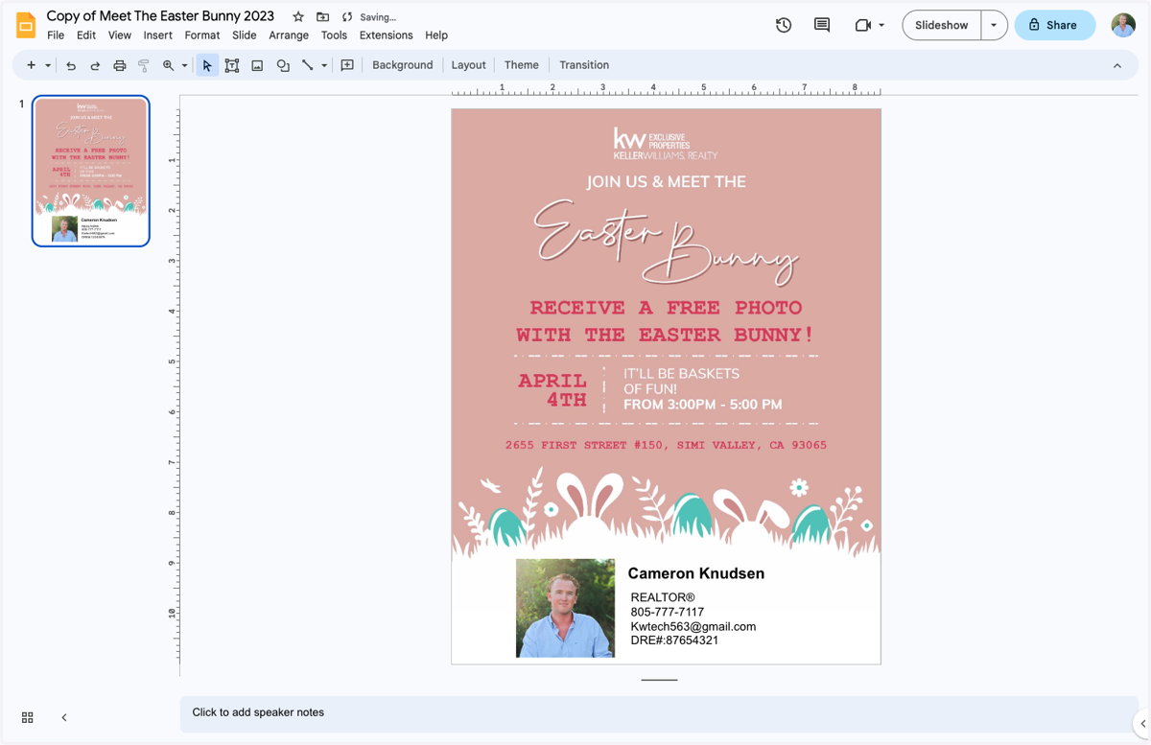Viewport: 1151px width, 745px height.
Task: Open the shape insert tool
Action: [283, 65]
